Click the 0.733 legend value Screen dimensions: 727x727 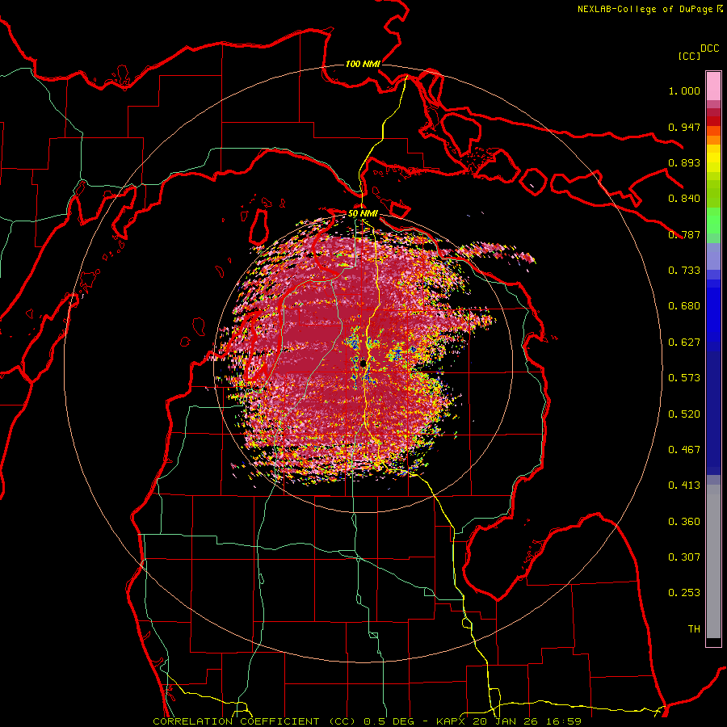(684, 271)
